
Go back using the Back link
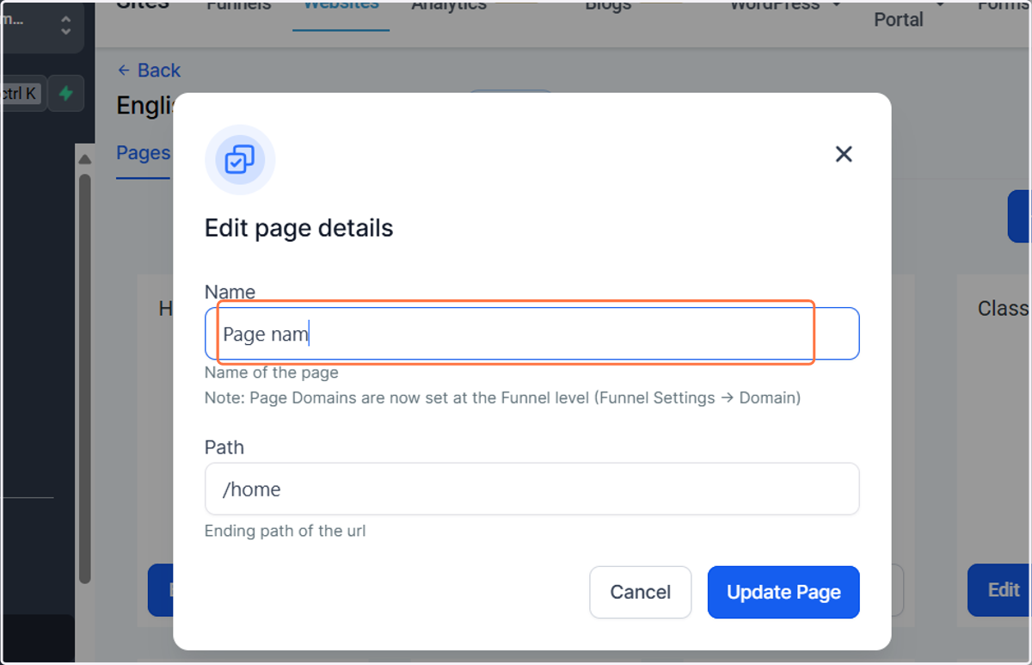149,71
